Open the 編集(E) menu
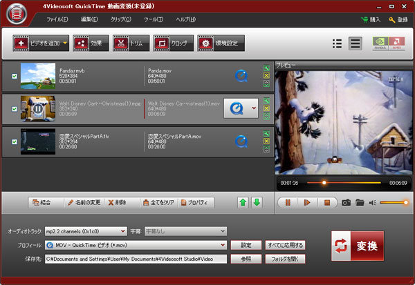 coord(89,19)
